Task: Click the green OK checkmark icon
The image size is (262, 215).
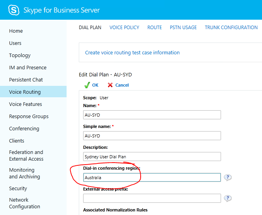Action: (87, 85)
